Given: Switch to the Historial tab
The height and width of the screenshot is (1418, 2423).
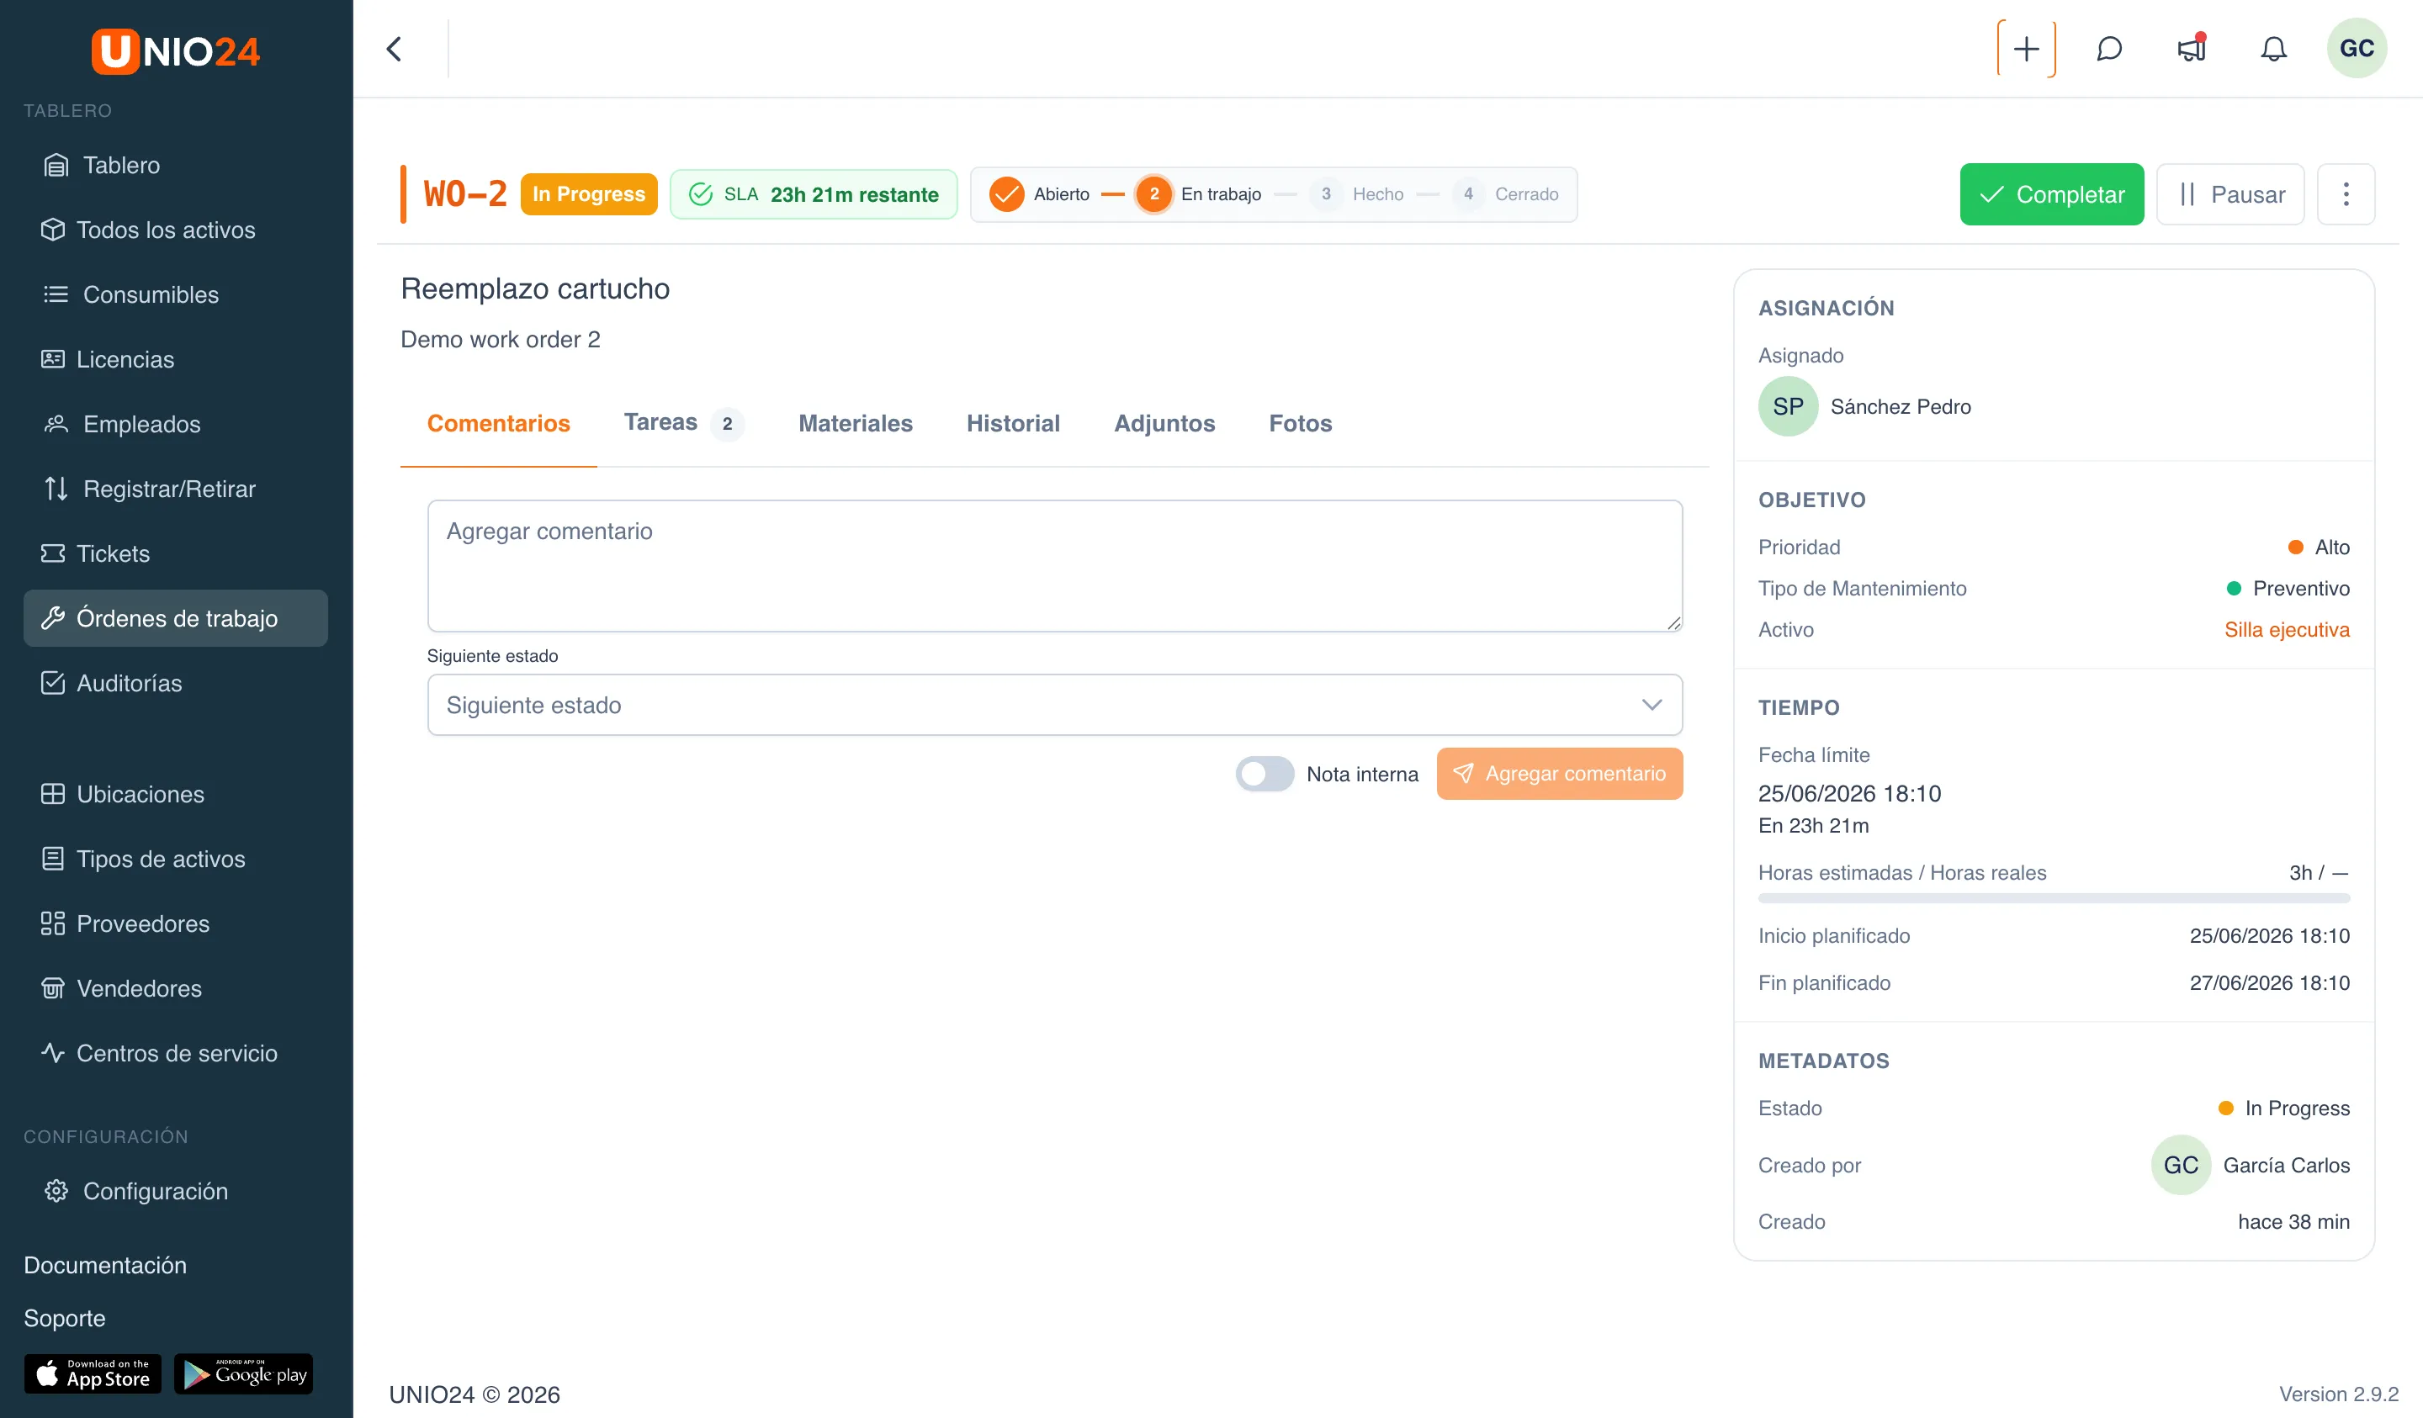Looking at the screenshot, I should (1012, 423).
